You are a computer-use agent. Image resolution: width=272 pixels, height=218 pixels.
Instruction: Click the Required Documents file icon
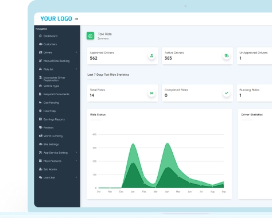coord(40,94)
